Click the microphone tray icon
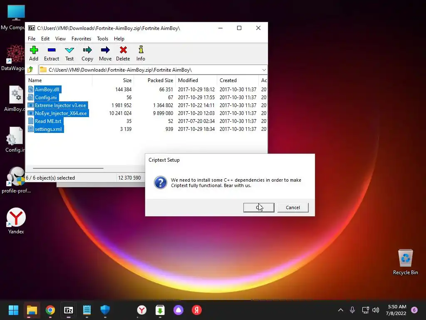Viewport: 426px width, 320px height. coord(352,310)
